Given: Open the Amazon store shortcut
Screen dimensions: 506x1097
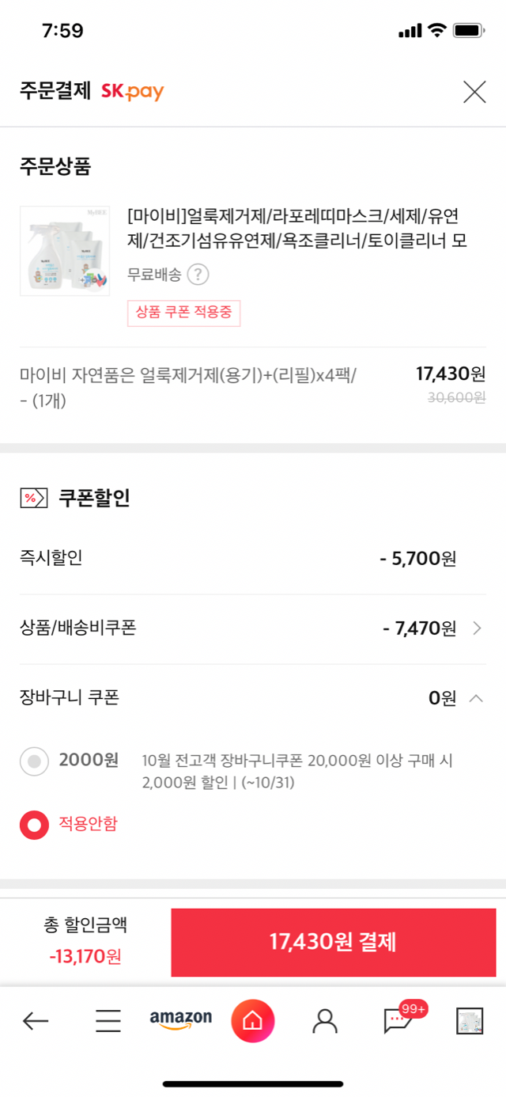Looking at the screenshot, I should coord(181,1019).
